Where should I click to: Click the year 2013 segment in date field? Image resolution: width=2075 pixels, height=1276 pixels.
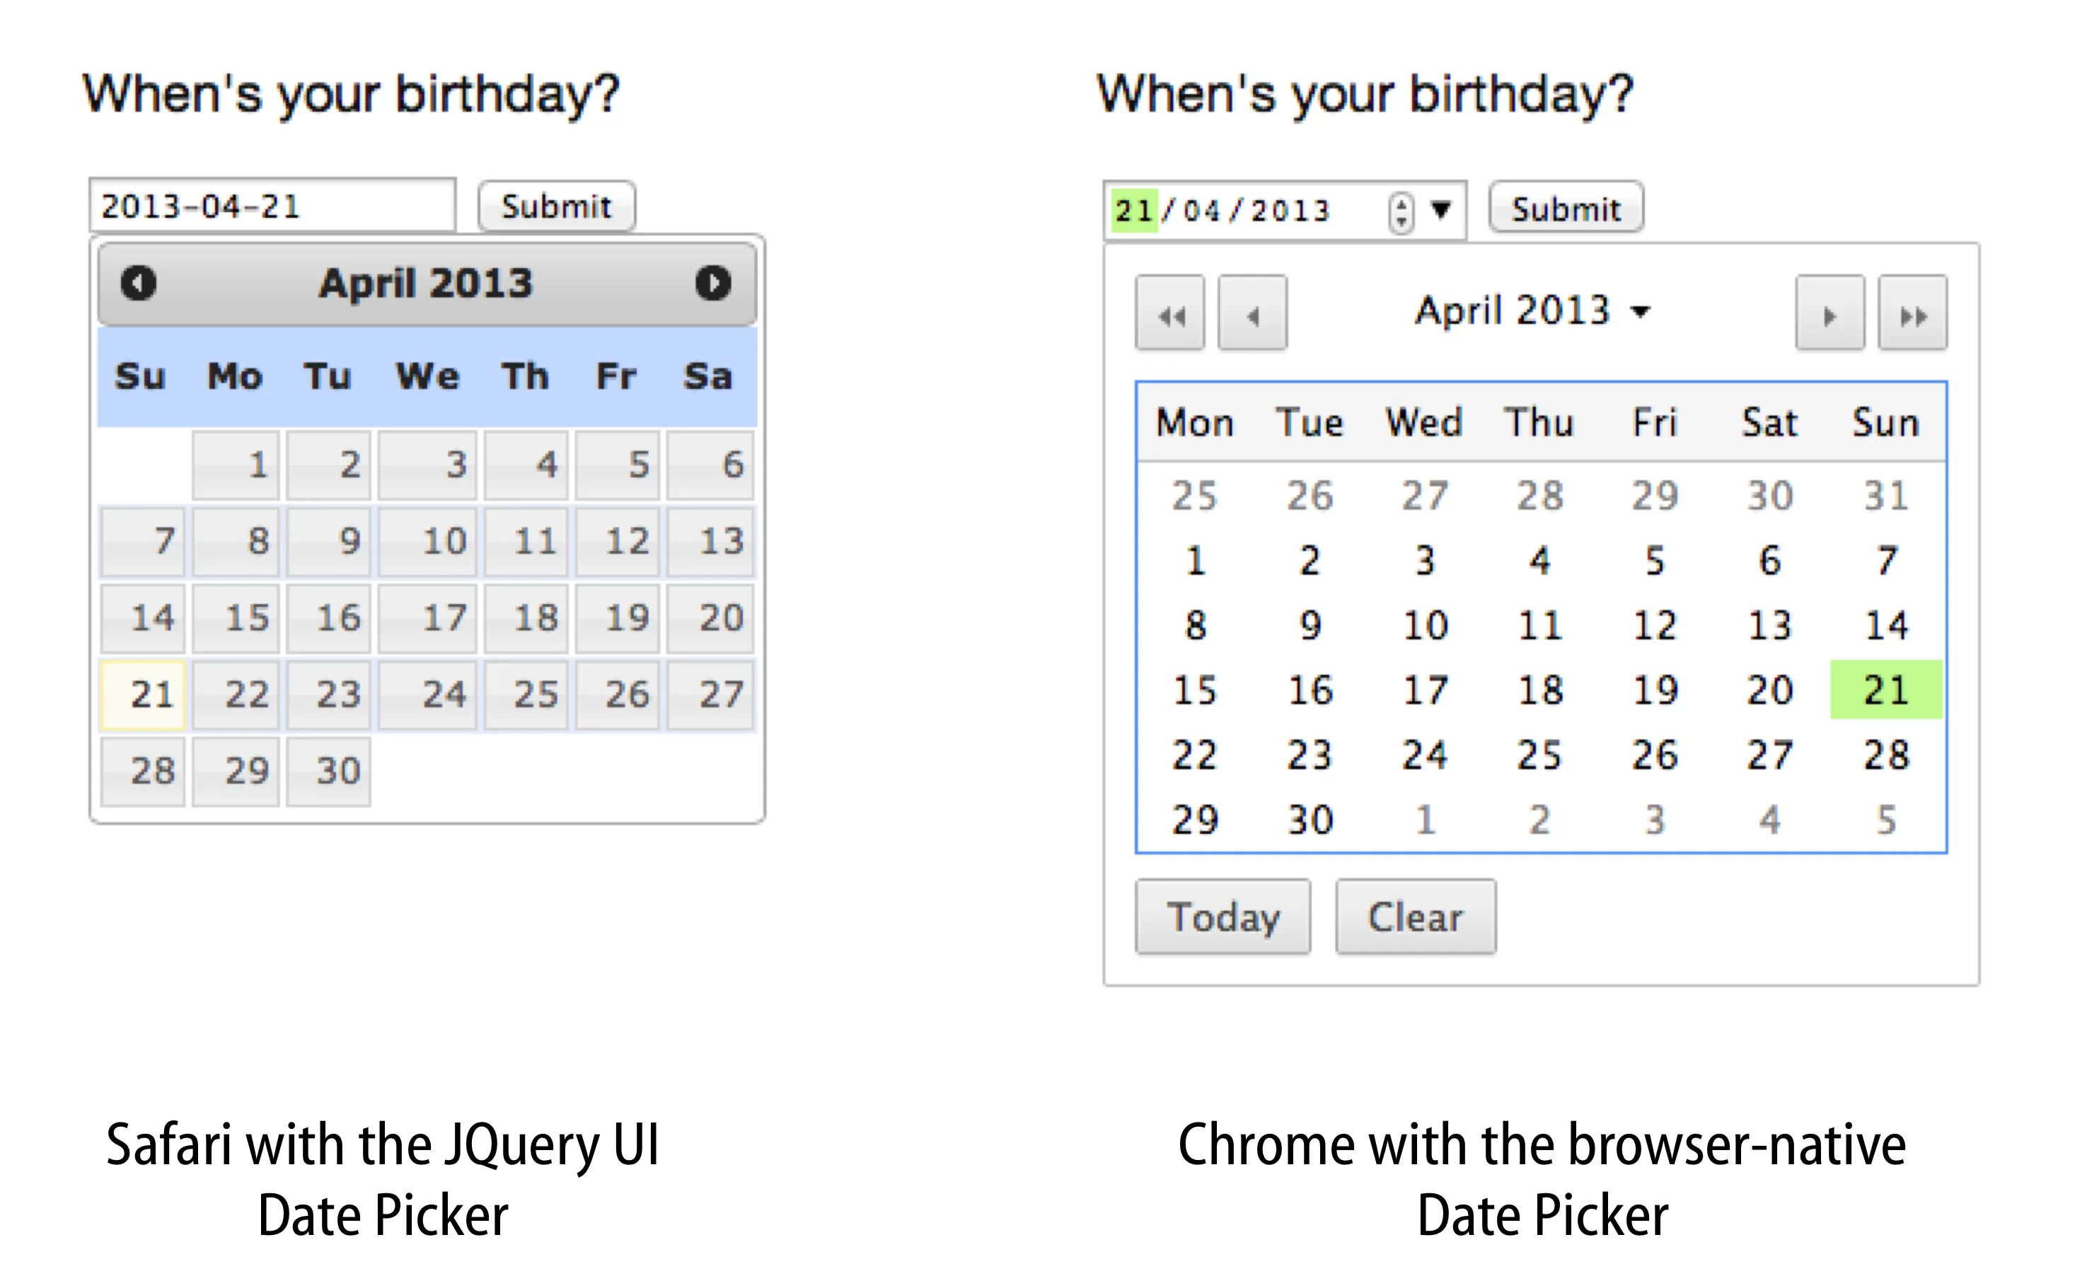pyautogui.click(x=1290, y=210)
